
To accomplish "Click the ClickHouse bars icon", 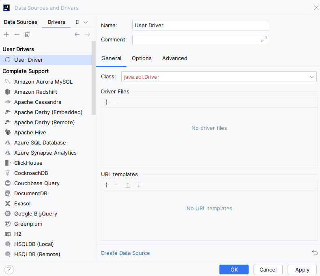I will click(8, 163).
